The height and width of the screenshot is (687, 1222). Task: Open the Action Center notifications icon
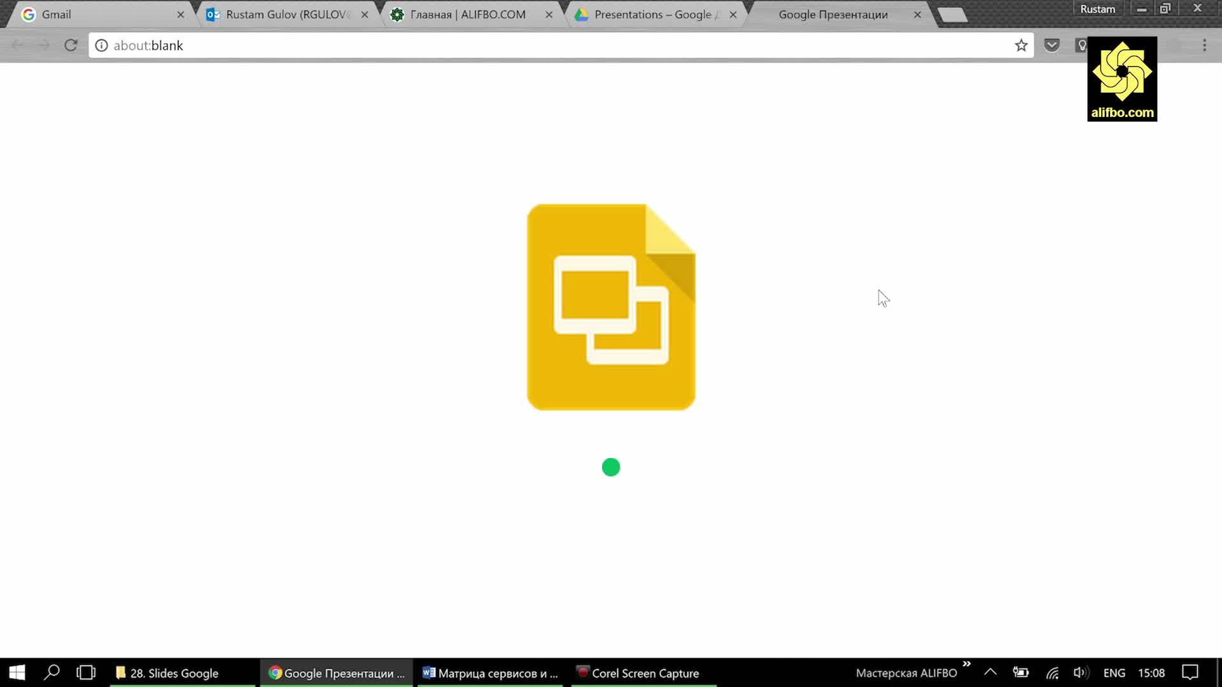click(x=1190, y=672)
